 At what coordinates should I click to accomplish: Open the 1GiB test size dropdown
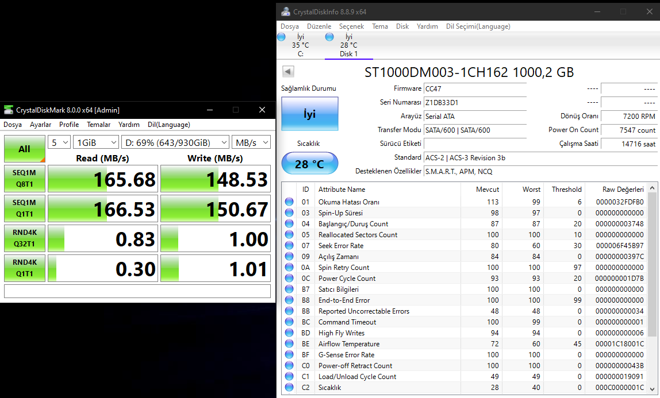point(96,142)
